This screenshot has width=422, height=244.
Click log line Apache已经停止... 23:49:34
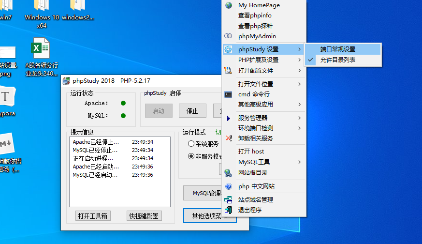[113, 142]
